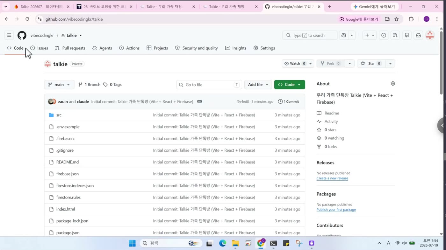Switch to the Issues tab
Image resolution: width=446 pixels, height=250 pixels.
39,48
